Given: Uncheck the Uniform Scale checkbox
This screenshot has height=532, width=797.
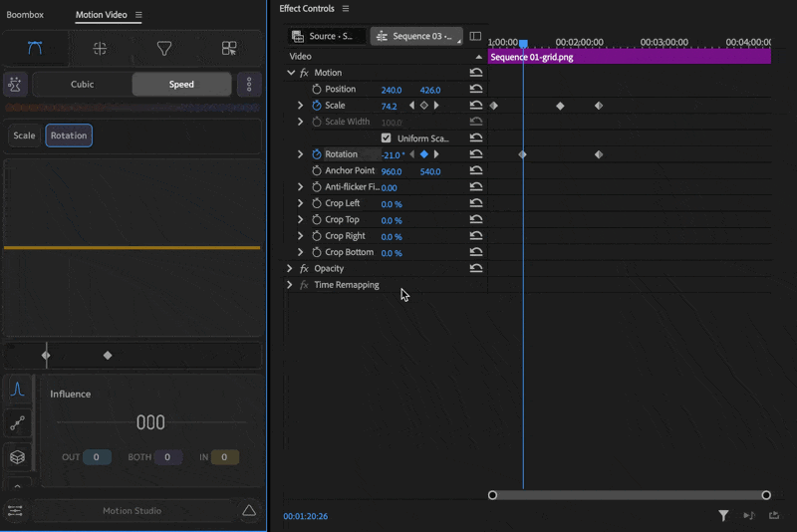Looking at the screenshot, I should coord(387,138).
